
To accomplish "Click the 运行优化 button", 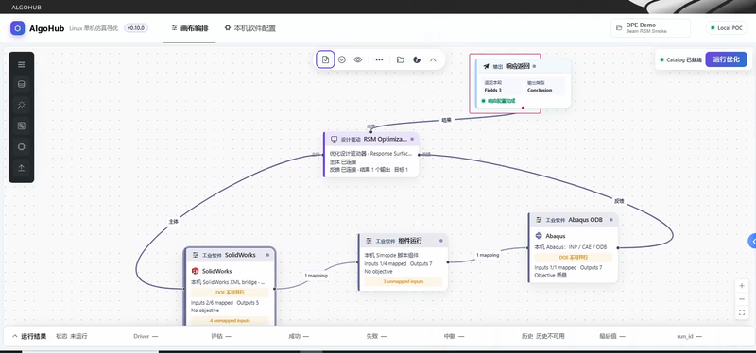I will [x=726, y=59].
